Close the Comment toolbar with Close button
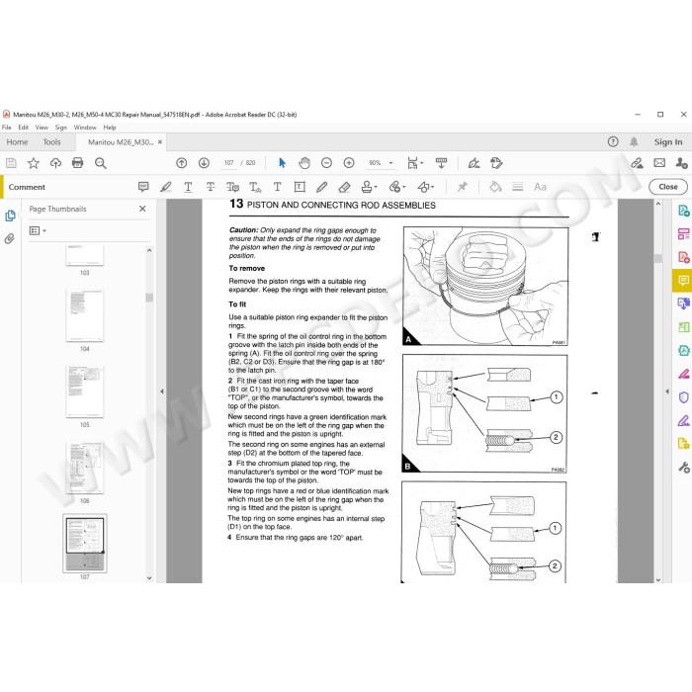The image size is (692, 692). [667, 187]
